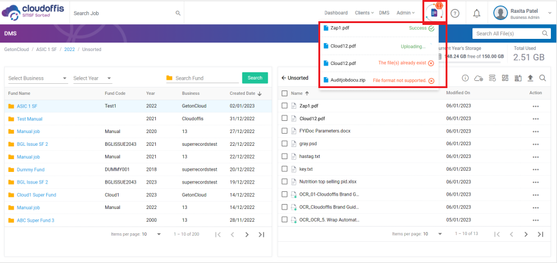Click the green Search button
Image resolution: width=557 pixels, height=263 pixels.
pyautogui.click(x=254, y=78)
